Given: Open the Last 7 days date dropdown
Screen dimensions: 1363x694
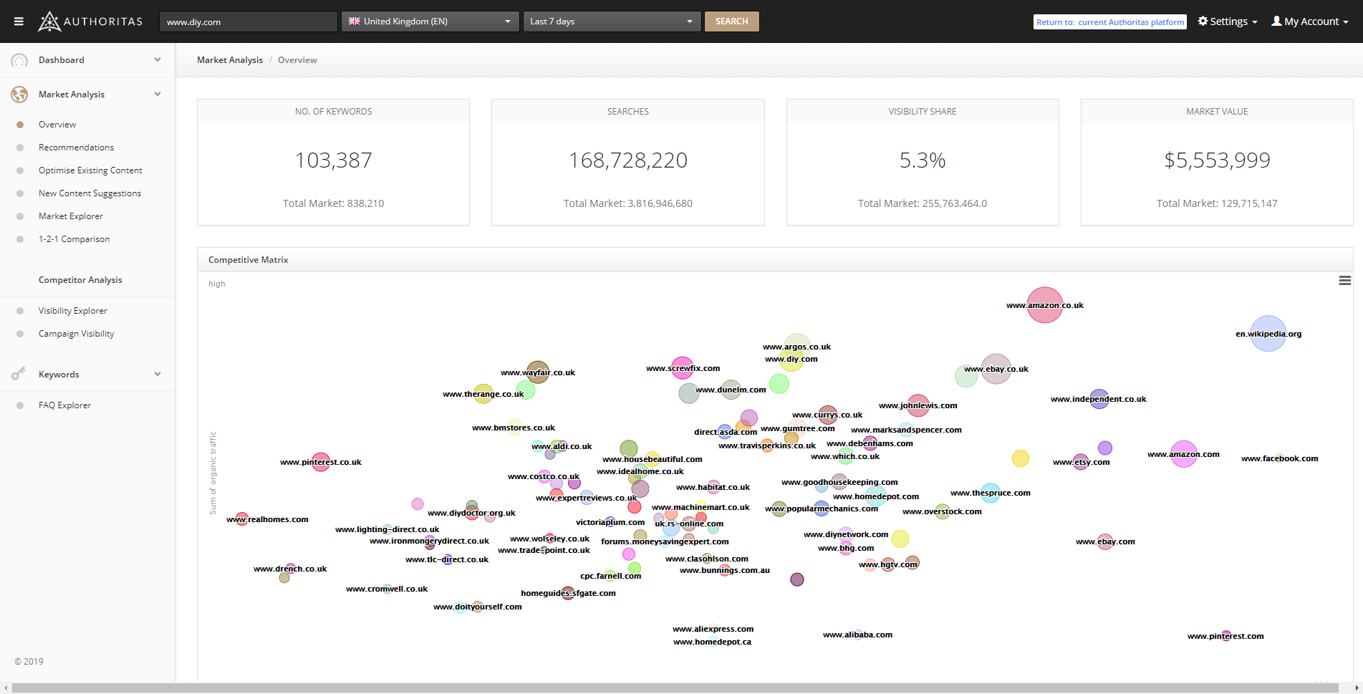Looking at the screenshot, I should point(611,21).
